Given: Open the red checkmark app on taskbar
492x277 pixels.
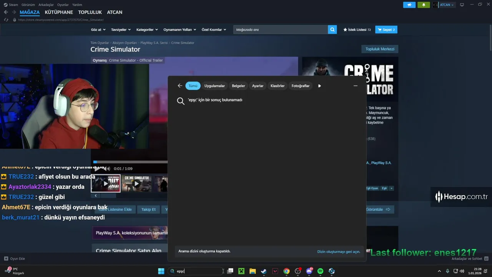Looking at the screenshot, I should click(275, 271).
